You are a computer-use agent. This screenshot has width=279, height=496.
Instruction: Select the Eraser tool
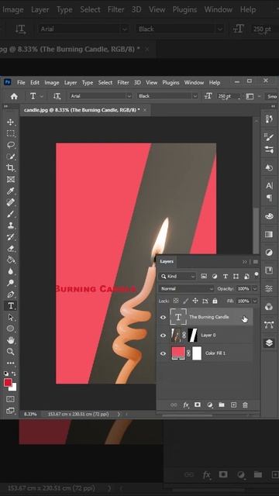[x=10, y=248]
